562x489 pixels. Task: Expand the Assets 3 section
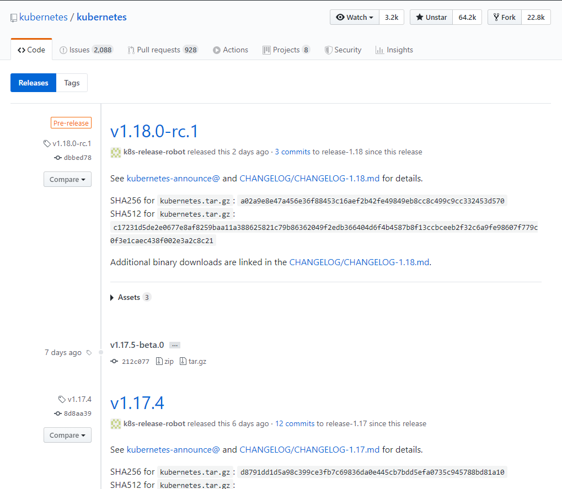click(x=131, y=297)
